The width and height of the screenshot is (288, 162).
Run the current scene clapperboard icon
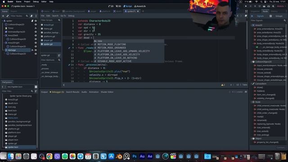point(264,6)
